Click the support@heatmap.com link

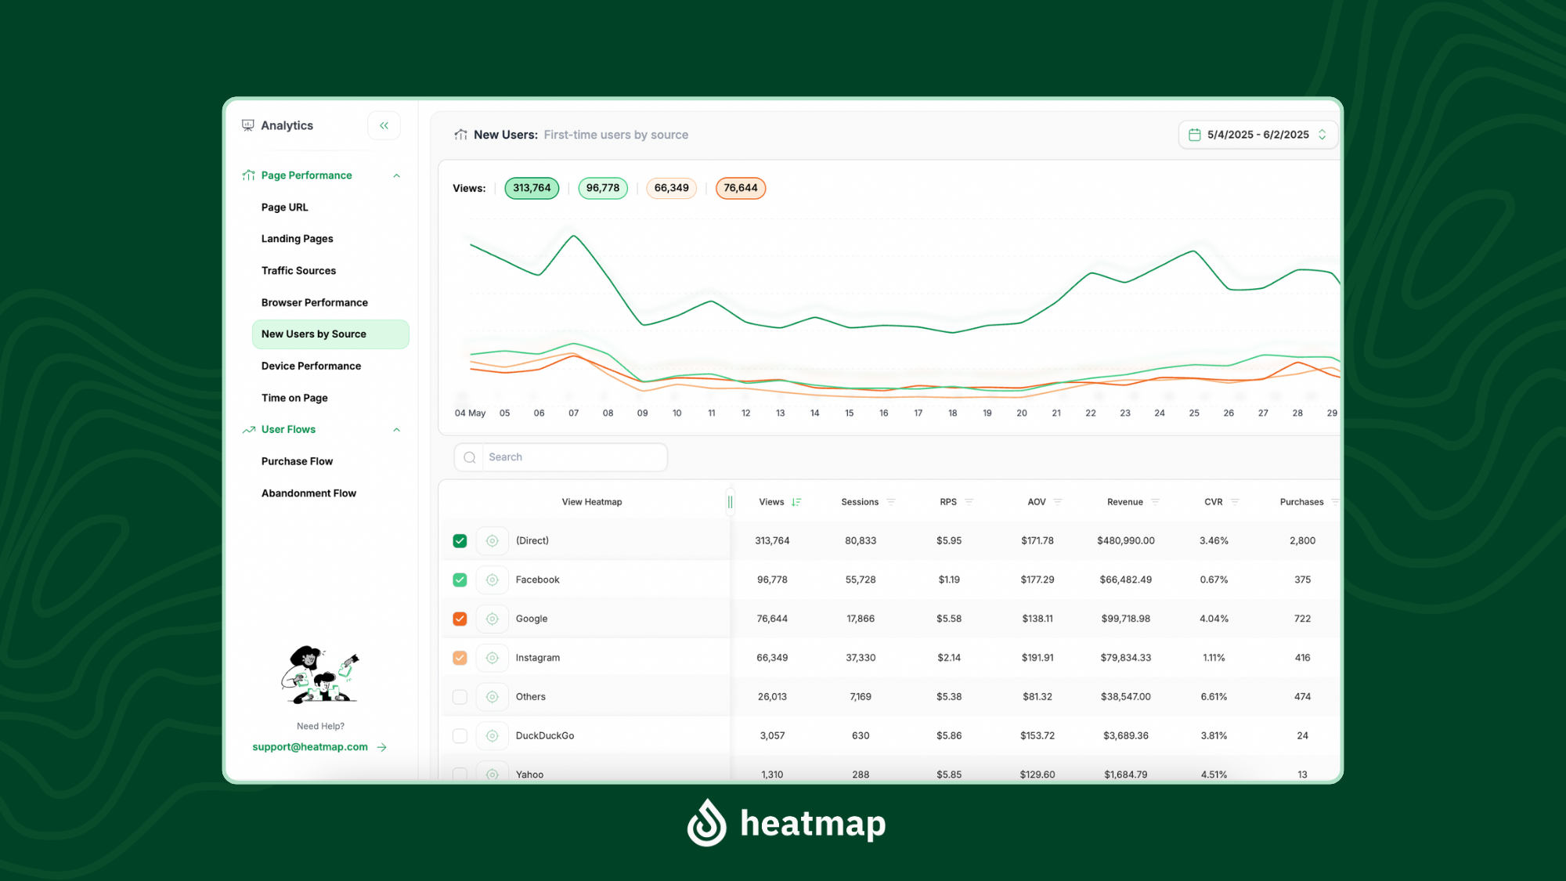310,747
